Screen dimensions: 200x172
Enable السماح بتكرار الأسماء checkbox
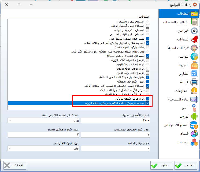[x=147, y=22]
